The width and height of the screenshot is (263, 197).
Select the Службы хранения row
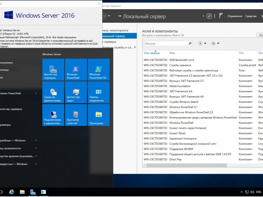coord(203,65)
